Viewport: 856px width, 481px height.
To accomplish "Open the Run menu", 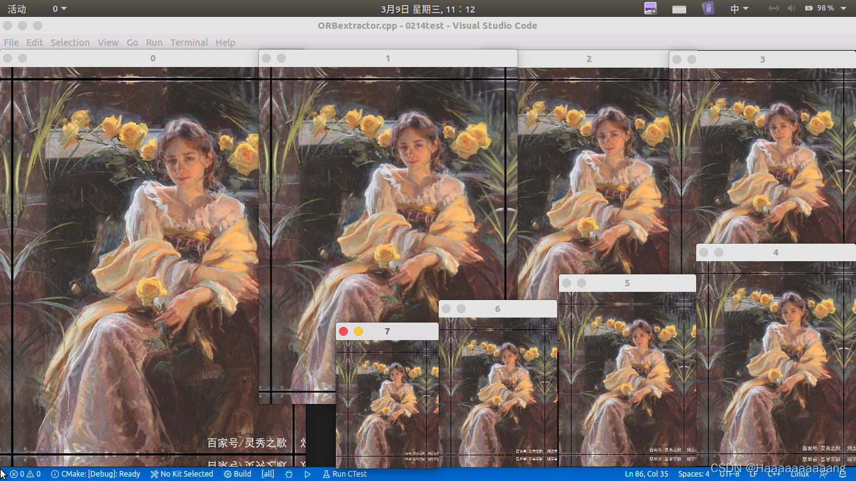I will [154, 43].
